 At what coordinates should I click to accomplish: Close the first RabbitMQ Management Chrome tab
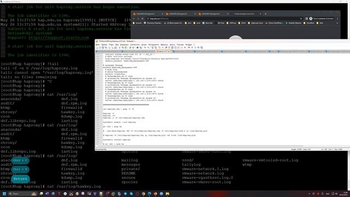pyautogui.click(x=162, y=14)
